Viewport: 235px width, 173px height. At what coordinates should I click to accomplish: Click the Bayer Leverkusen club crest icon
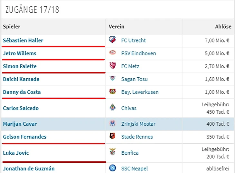point(112,92)
